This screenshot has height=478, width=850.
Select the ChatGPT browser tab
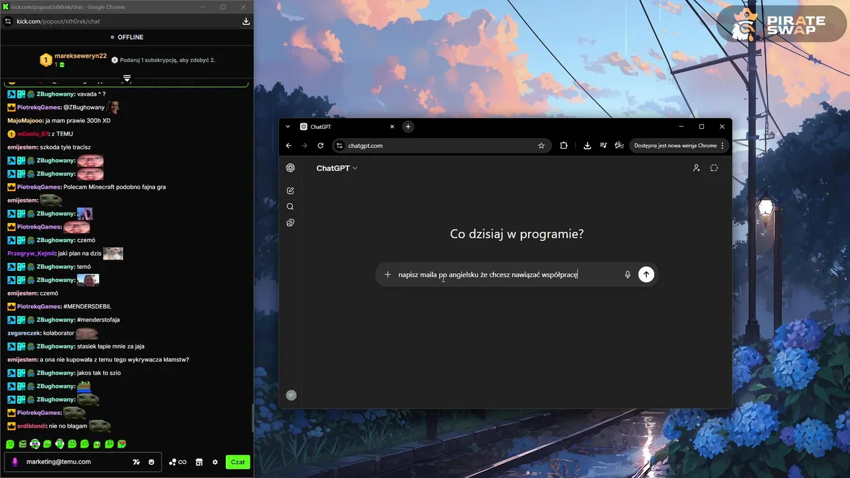[347, 127]
